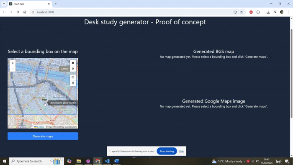Bookmark this page with the star icon
Viewport: 293px width, 165px height.
pos(242,12)
